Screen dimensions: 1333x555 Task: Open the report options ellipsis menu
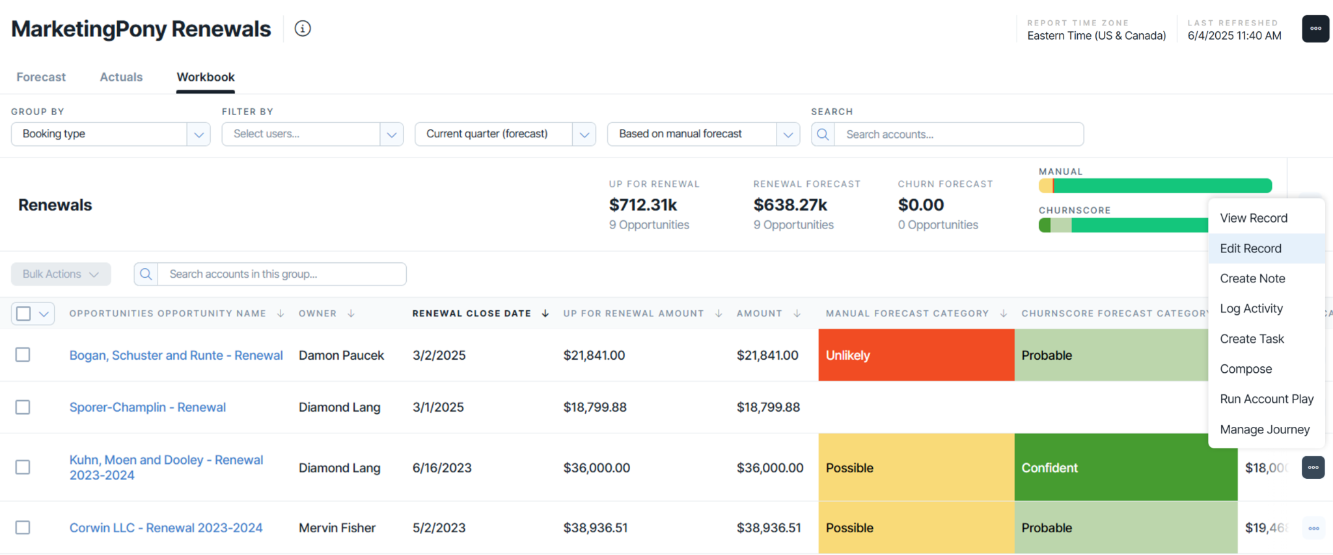(x=1315, y=29)
